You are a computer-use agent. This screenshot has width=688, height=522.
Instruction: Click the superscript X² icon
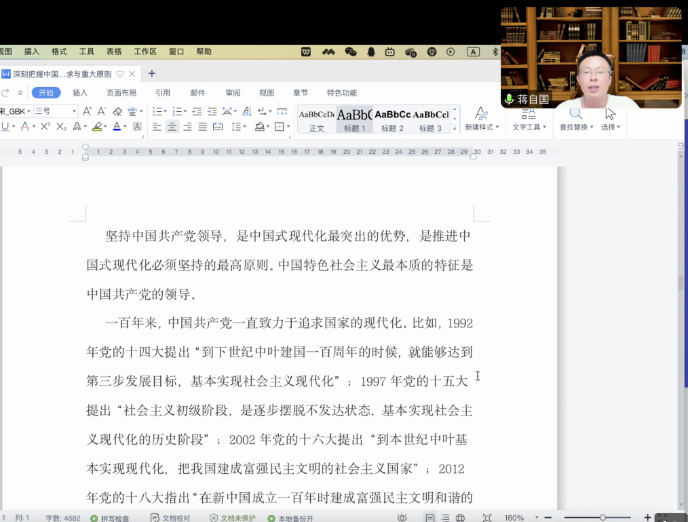click(x=45, y=127)
